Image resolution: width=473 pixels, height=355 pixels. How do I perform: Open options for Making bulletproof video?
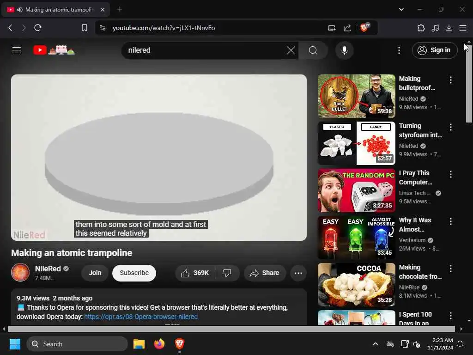tap(451, 80)
